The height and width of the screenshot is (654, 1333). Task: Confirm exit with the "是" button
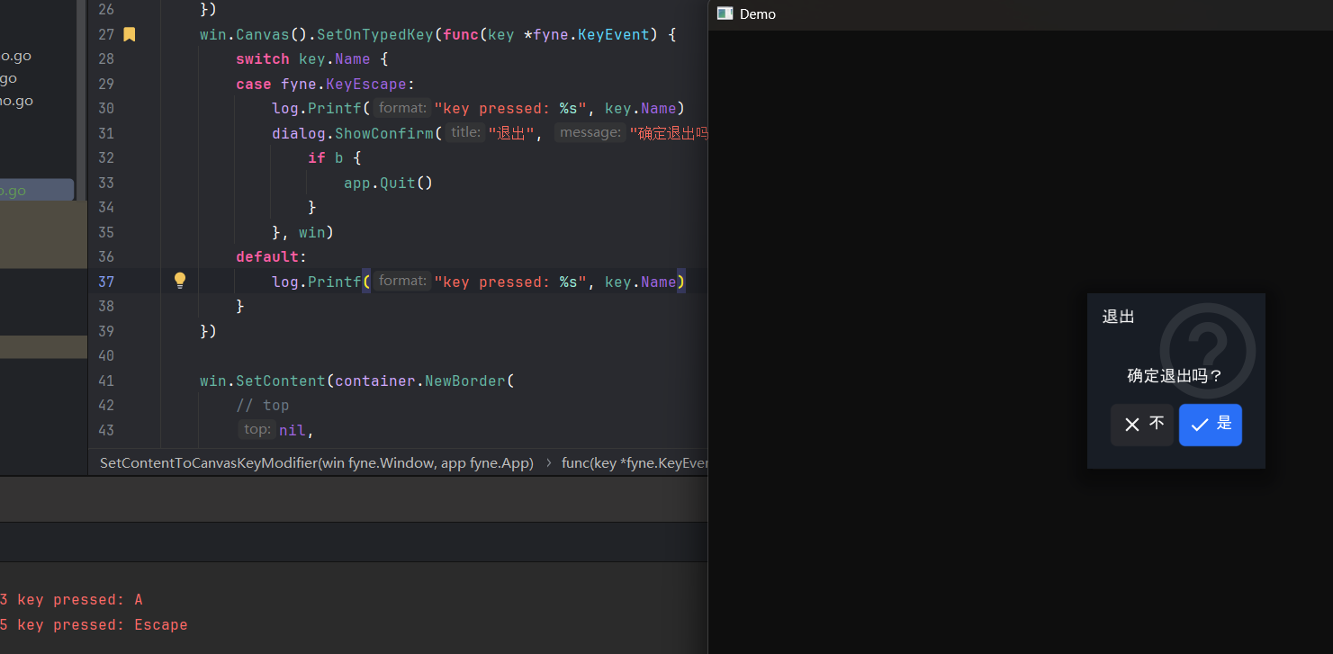[1210, 425]
